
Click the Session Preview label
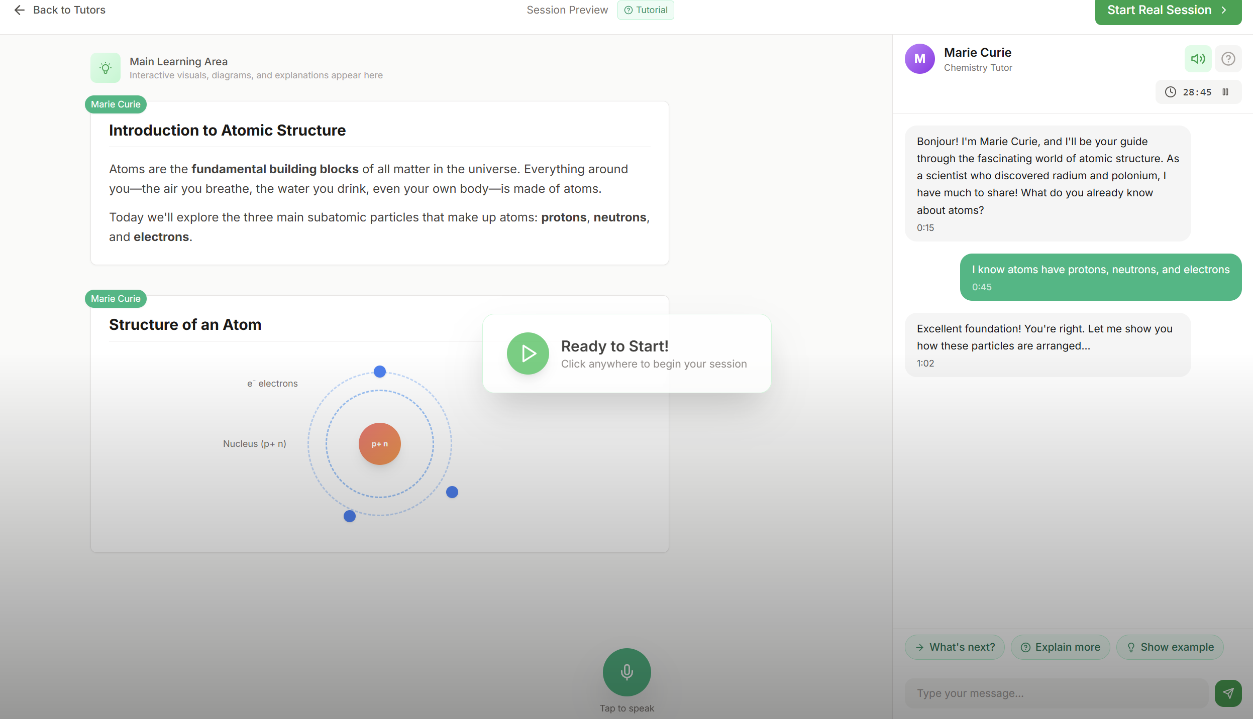click(567, 10)
